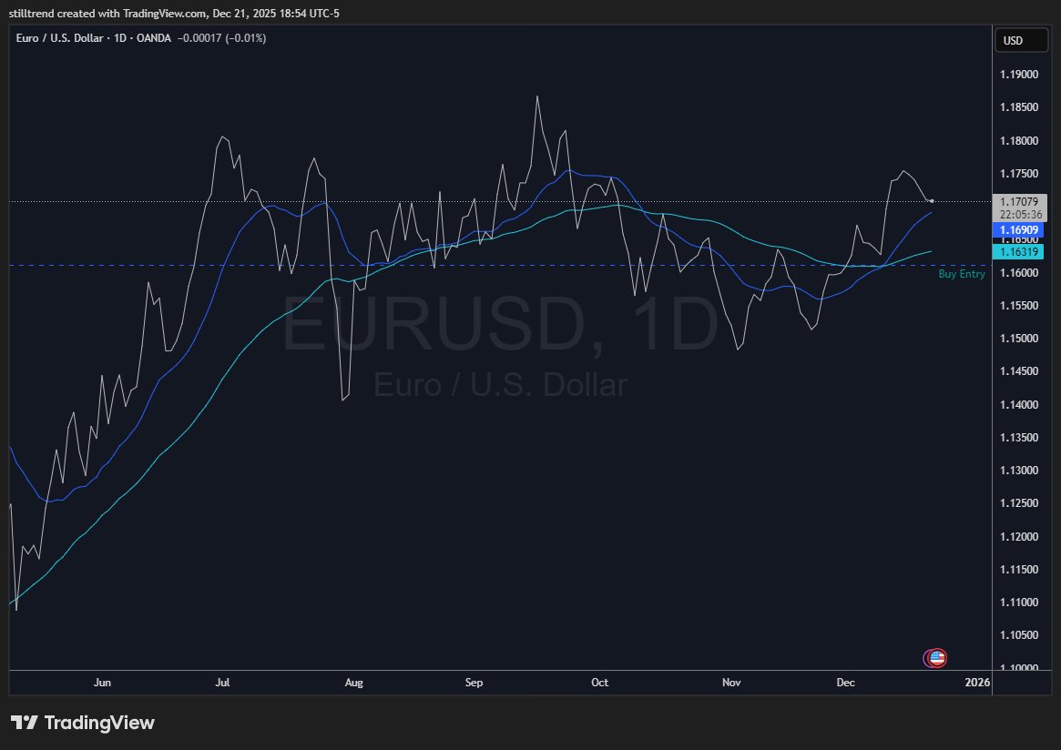
Task: Click the 1.15500 price scale label
Action: click(x=1019, y=306)
